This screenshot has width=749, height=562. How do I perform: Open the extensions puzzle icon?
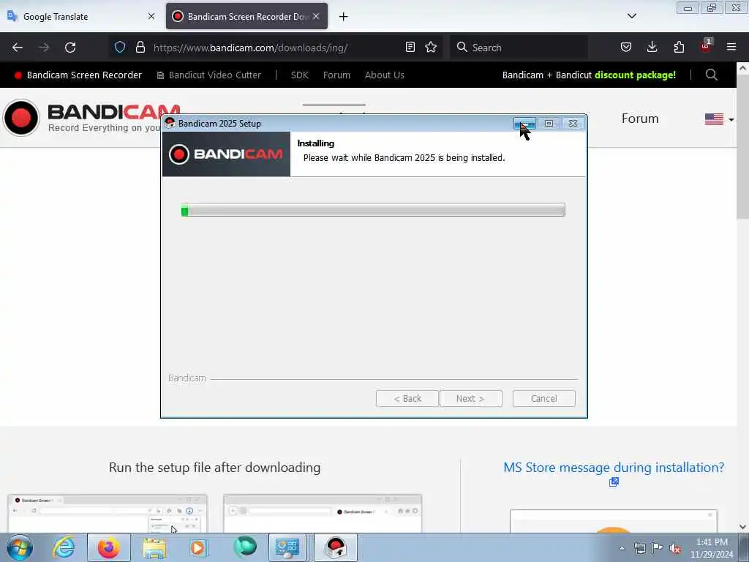click(679, 47)
